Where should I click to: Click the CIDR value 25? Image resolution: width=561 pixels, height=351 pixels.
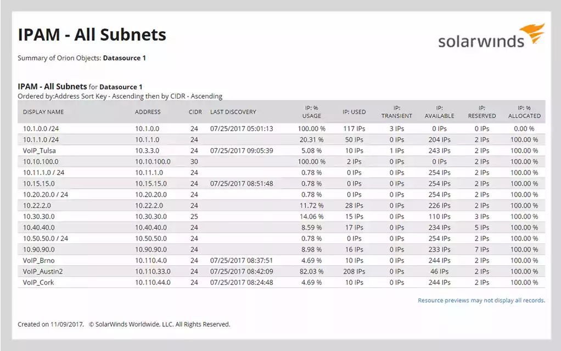[194, 217]
